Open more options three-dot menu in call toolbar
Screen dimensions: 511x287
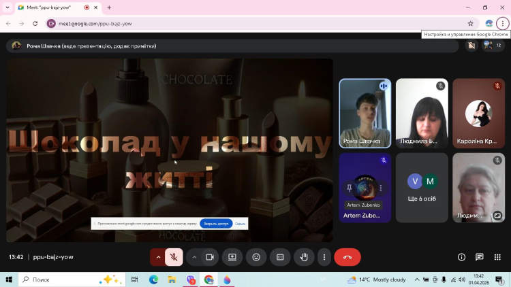(x=324, y=257)
